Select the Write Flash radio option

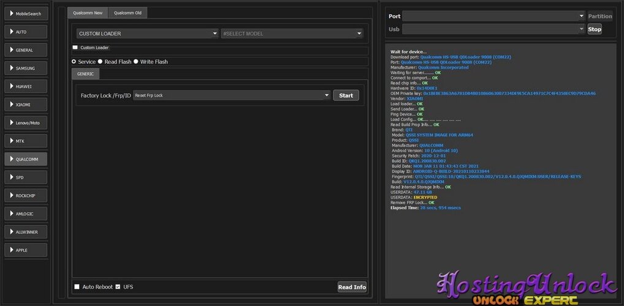136,62
